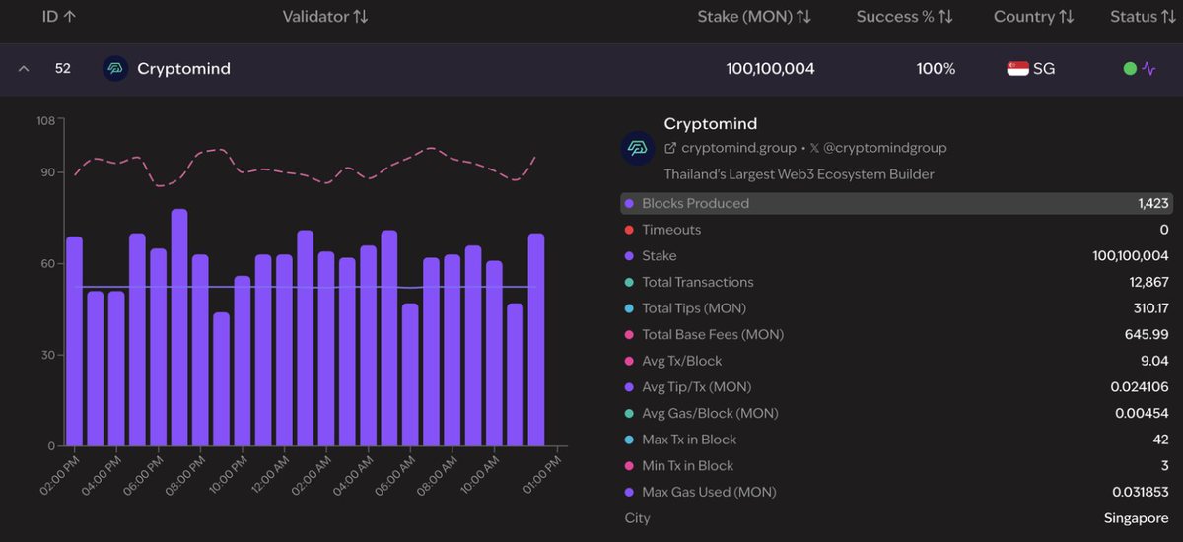This screenshot has height=542, width=1183.
Task: Collapse the Cryptomind validator row chevron
Action: [25, 69]
